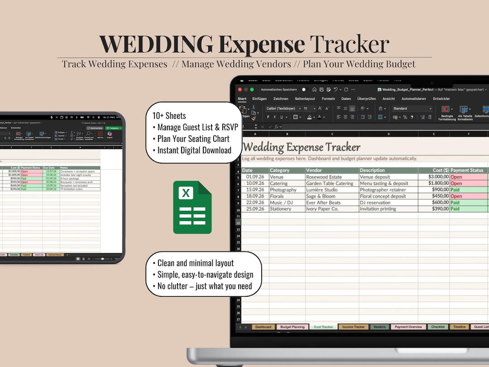Click the Kommentare button on tablet
This screenshot has width=489, height=367.
click(x=95, y=128)
